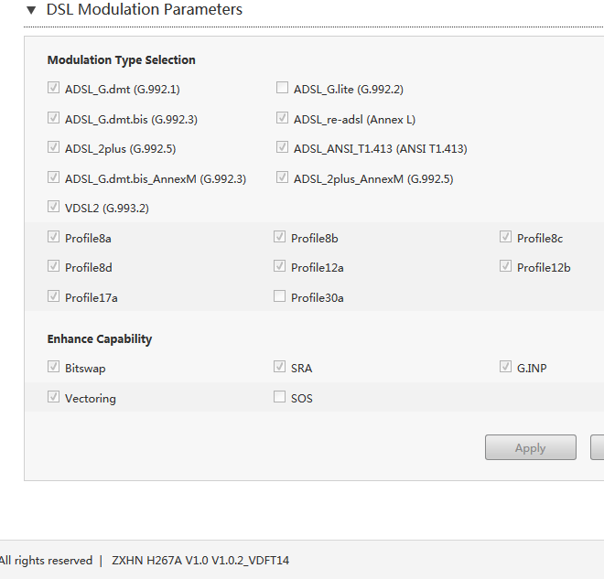604x579 pixels.
Task: Toggle ADSL_G.dmt (G.992.1) checkbox
Action: 54,88
